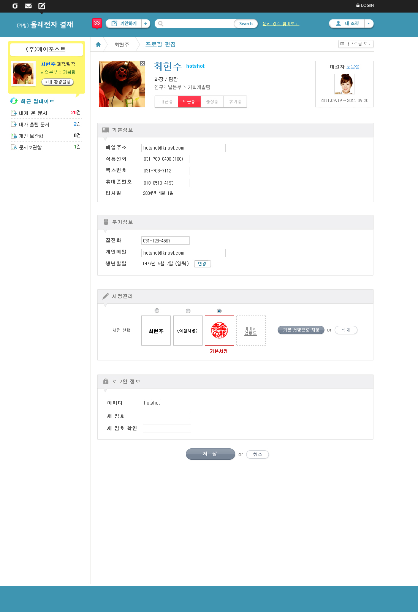The image size is (418, 612).
Task: Open the mail envelope icon in top bar
Action: (28, 6)
